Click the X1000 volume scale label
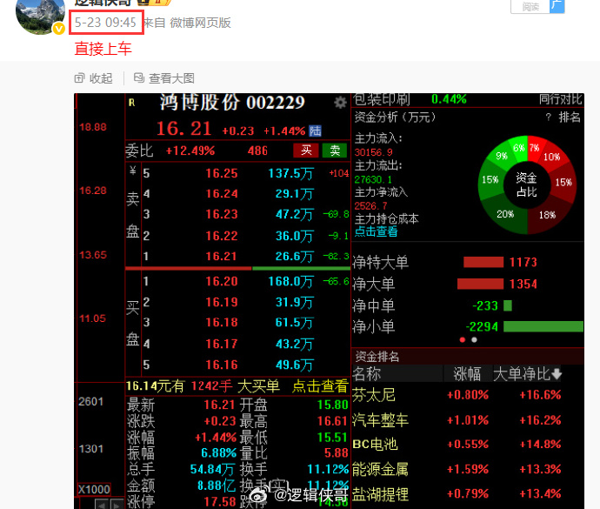This screenshot has width=600, height=509. [94, 488]
